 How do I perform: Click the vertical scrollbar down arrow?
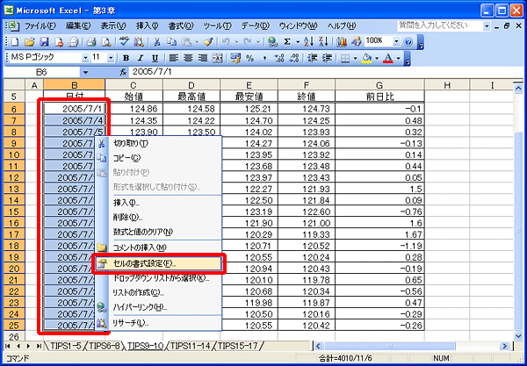(518, 336)
